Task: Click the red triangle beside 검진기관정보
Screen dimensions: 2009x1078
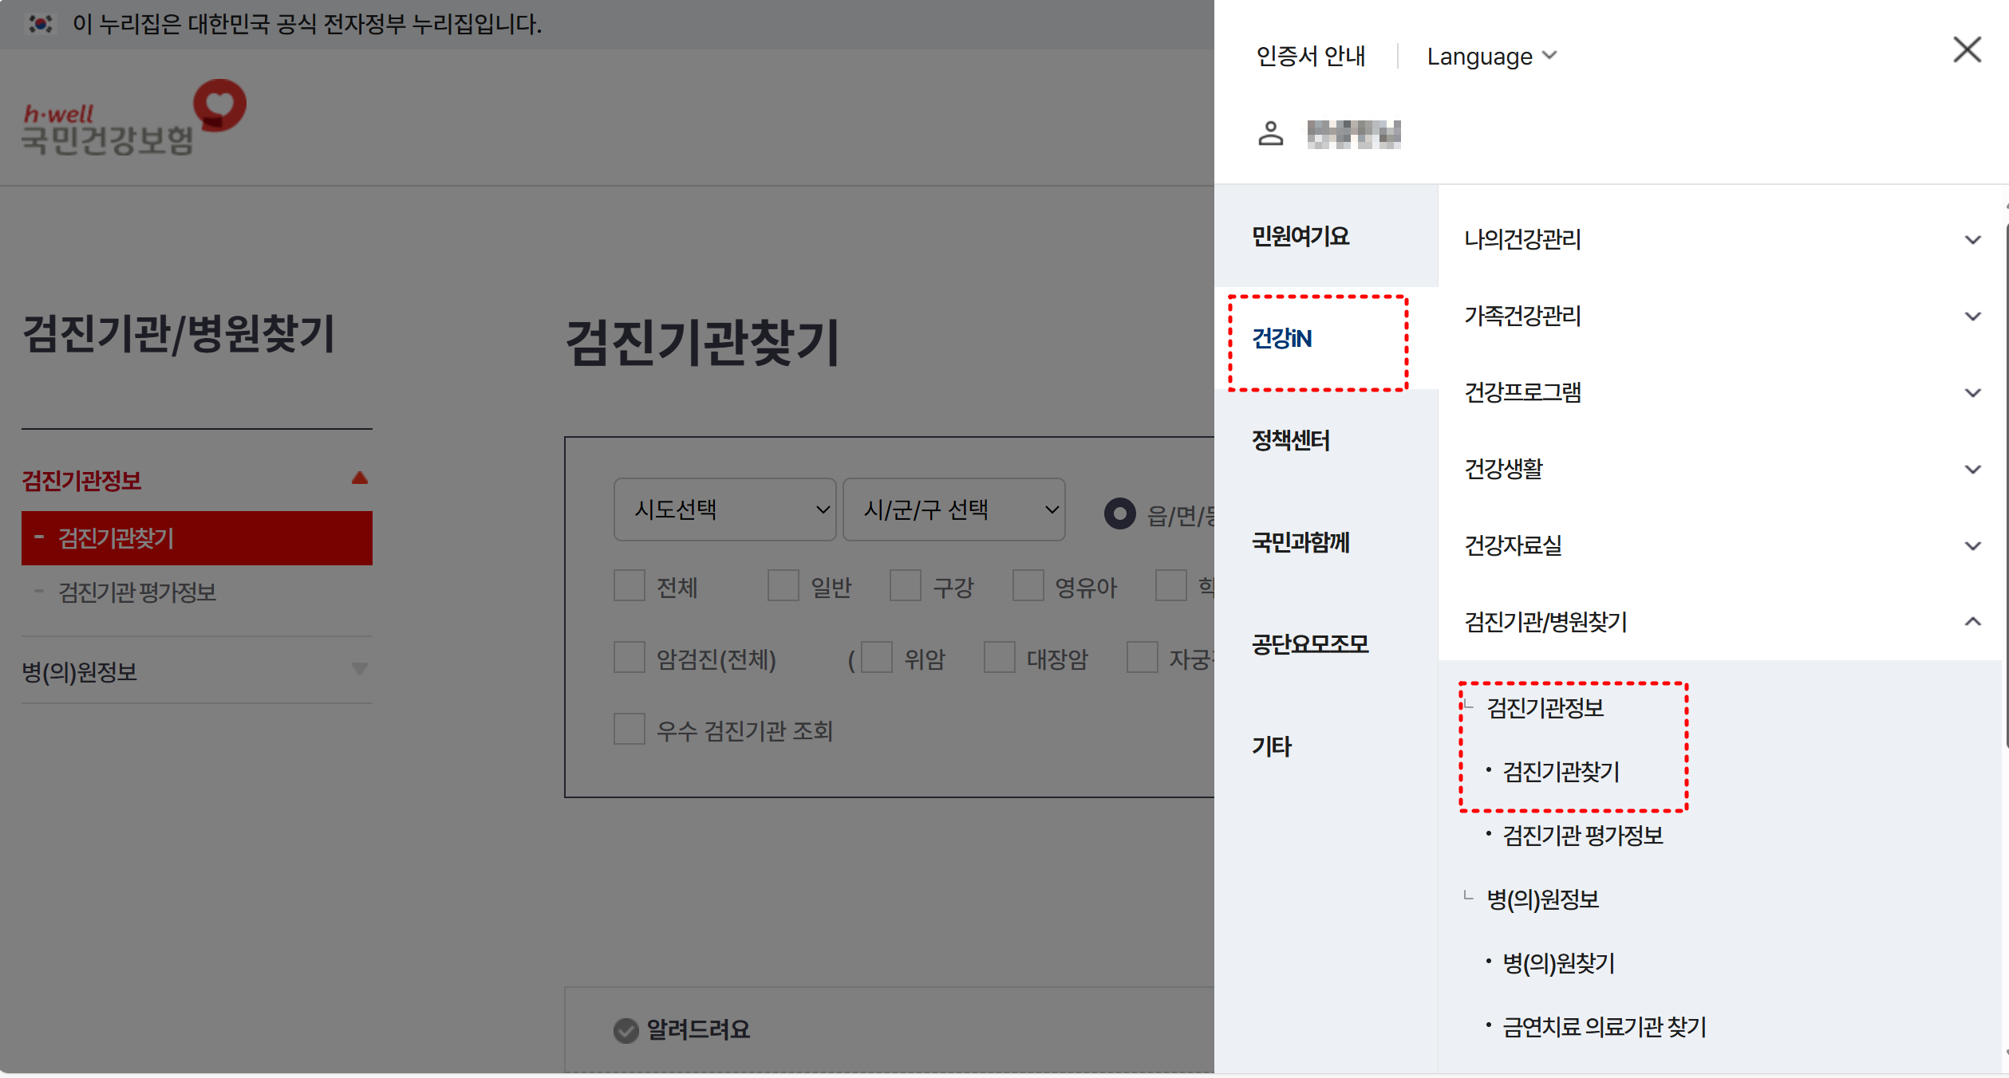Action: click(x=360, y=478)
